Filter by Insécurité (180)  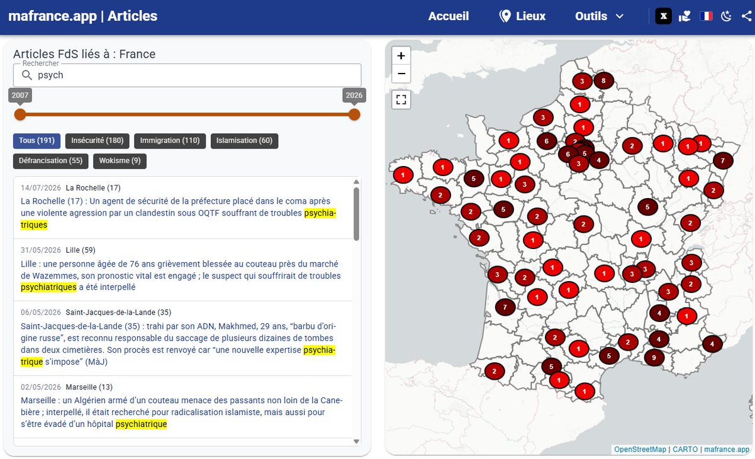click(98, 140)
